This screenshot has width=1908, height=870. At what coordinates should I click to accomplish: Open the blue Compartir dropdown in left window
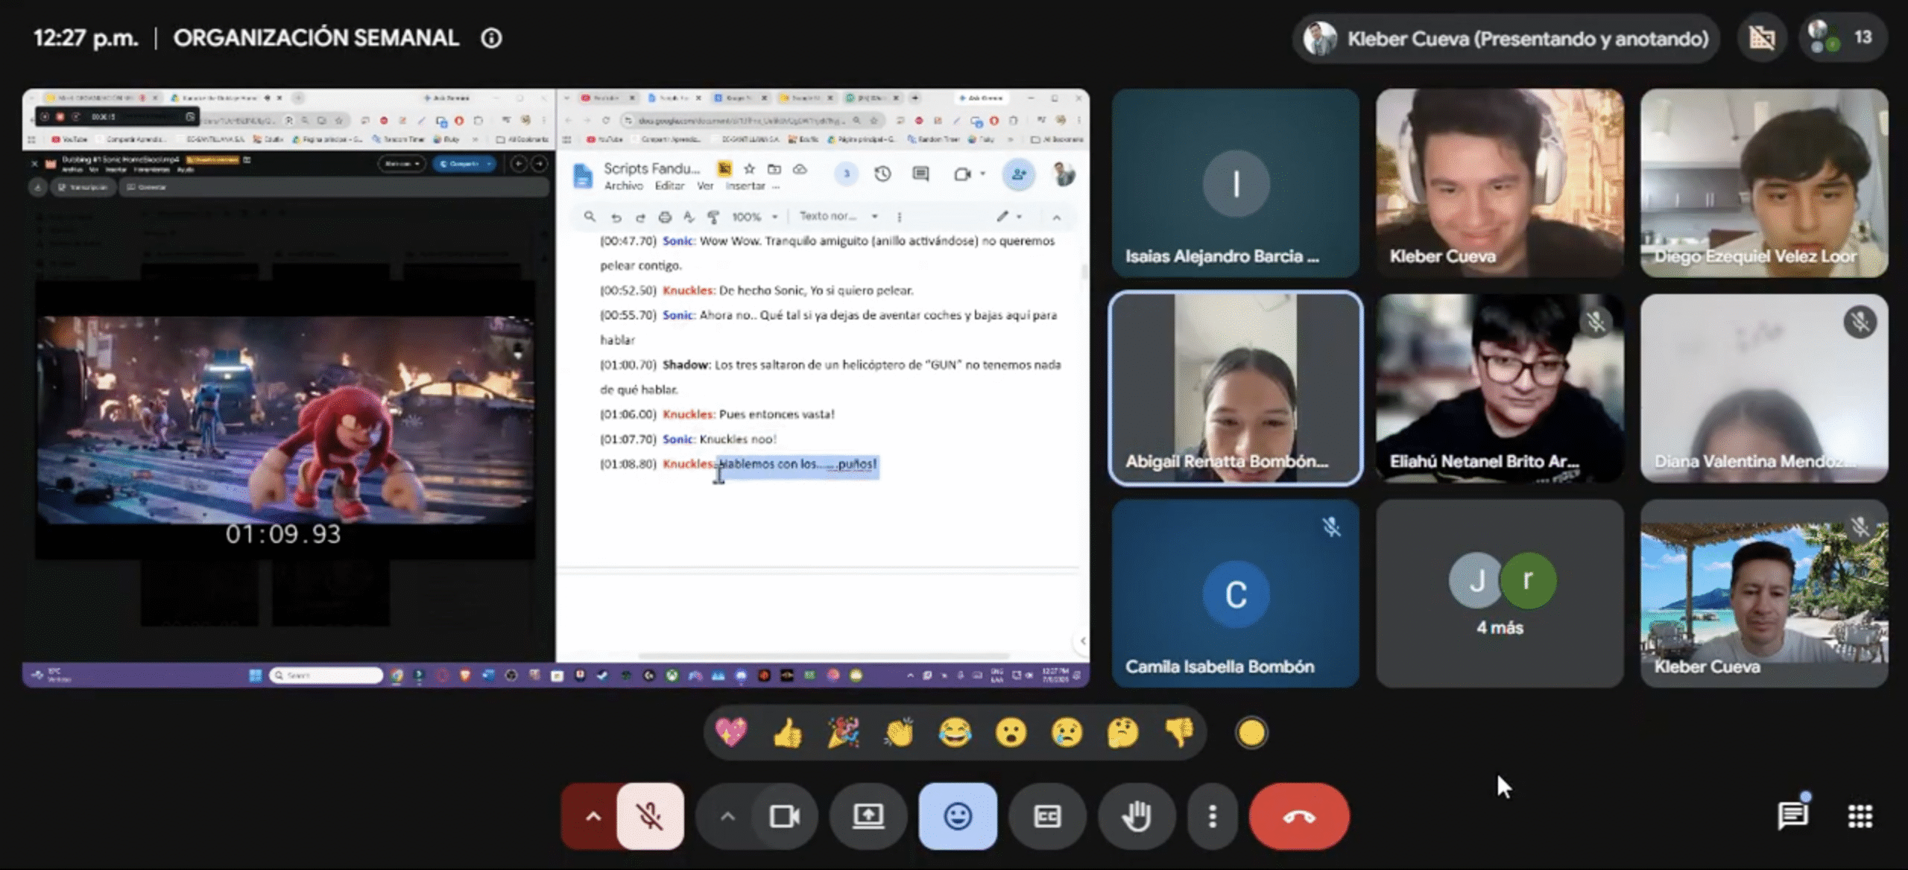[490, 164]
